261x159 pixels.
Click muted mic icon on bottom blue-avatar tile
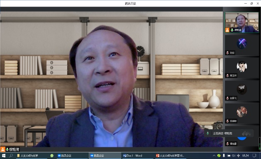pos(227,144)
